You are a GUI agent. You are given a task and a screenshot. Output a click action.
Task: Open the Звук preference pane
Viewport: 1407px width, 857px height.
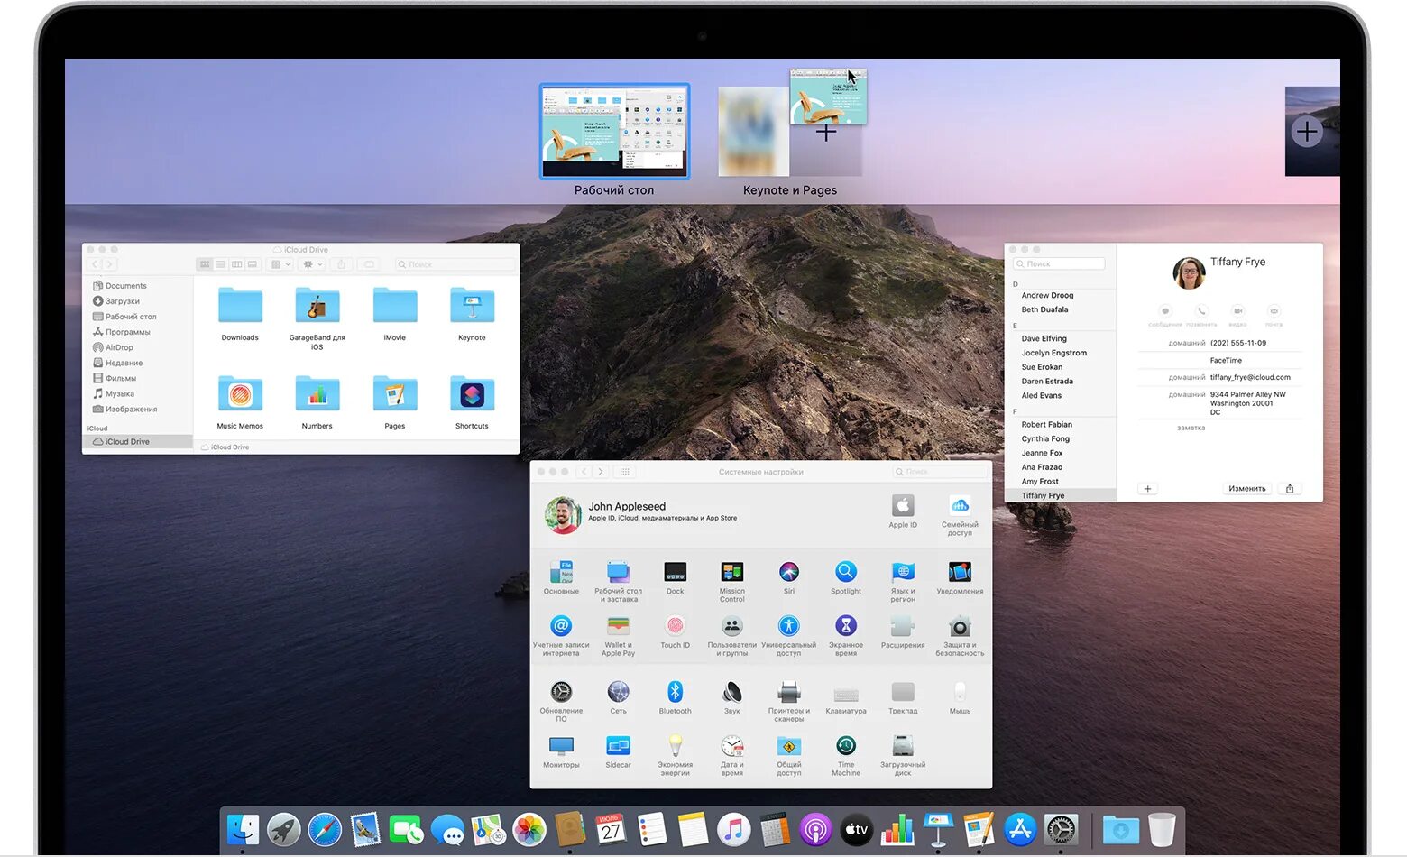(731, 698)
